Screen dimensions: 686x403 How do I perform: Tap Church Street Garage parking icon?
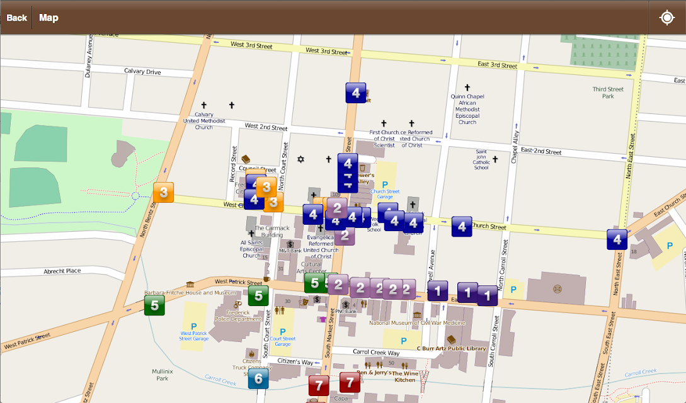385,184
